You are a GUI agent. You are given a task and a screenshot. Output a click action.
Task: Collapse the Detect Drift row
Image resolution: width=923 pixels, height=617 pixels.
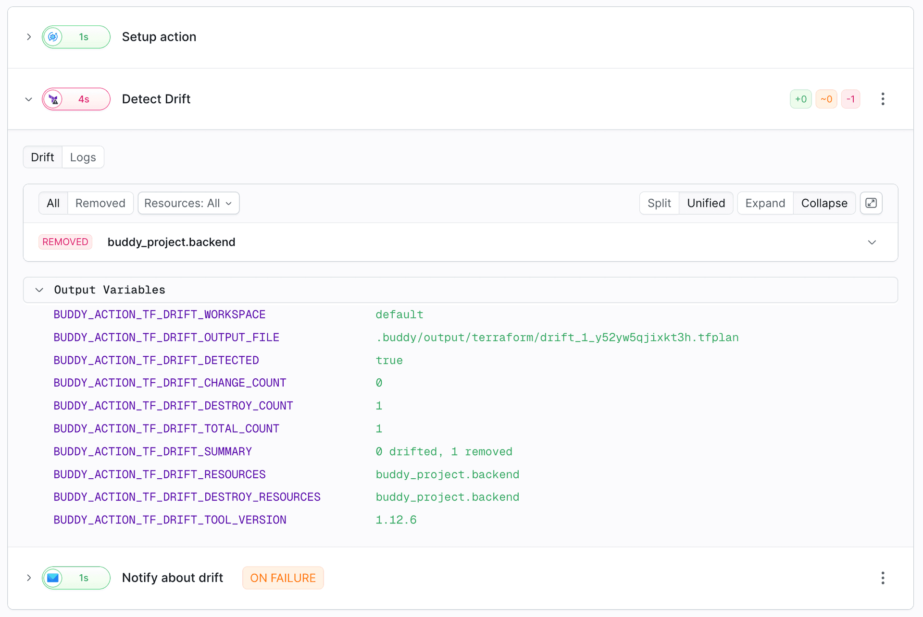pyautogui.click(x=29, y=99)
